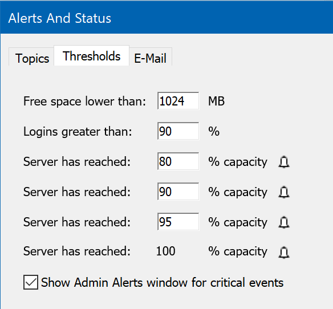Switch to the Topics tab
Viewport: 333px width, 309px height.
[31, 57]
